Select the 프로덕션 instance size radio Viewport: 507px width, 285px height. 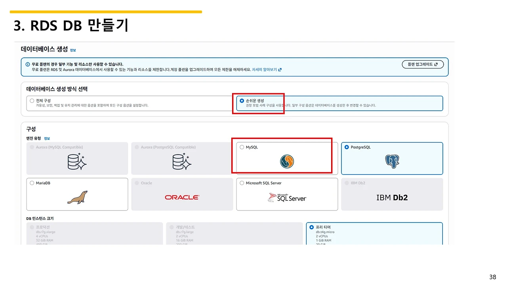tap(32, 227)
